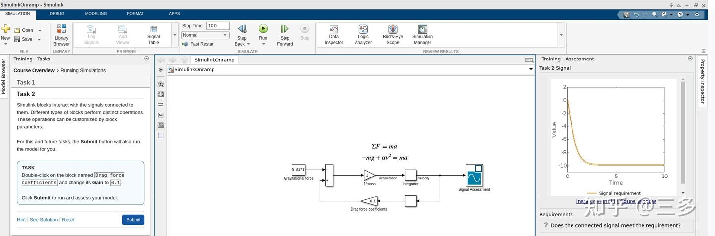This screenshot has height=236, width=715.
Task: Run the simulation
Action: point(263,29)
